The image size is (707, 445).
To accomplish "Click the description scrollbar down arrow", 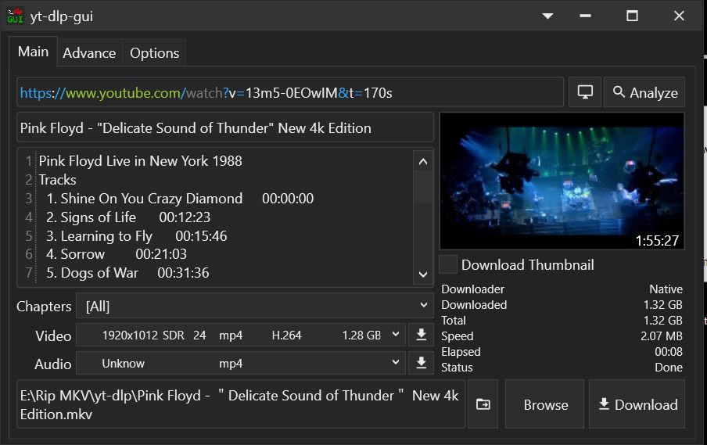I will pos(423,275).
